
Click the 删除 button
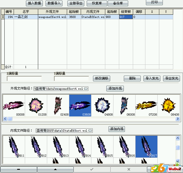tap(132, 78)
